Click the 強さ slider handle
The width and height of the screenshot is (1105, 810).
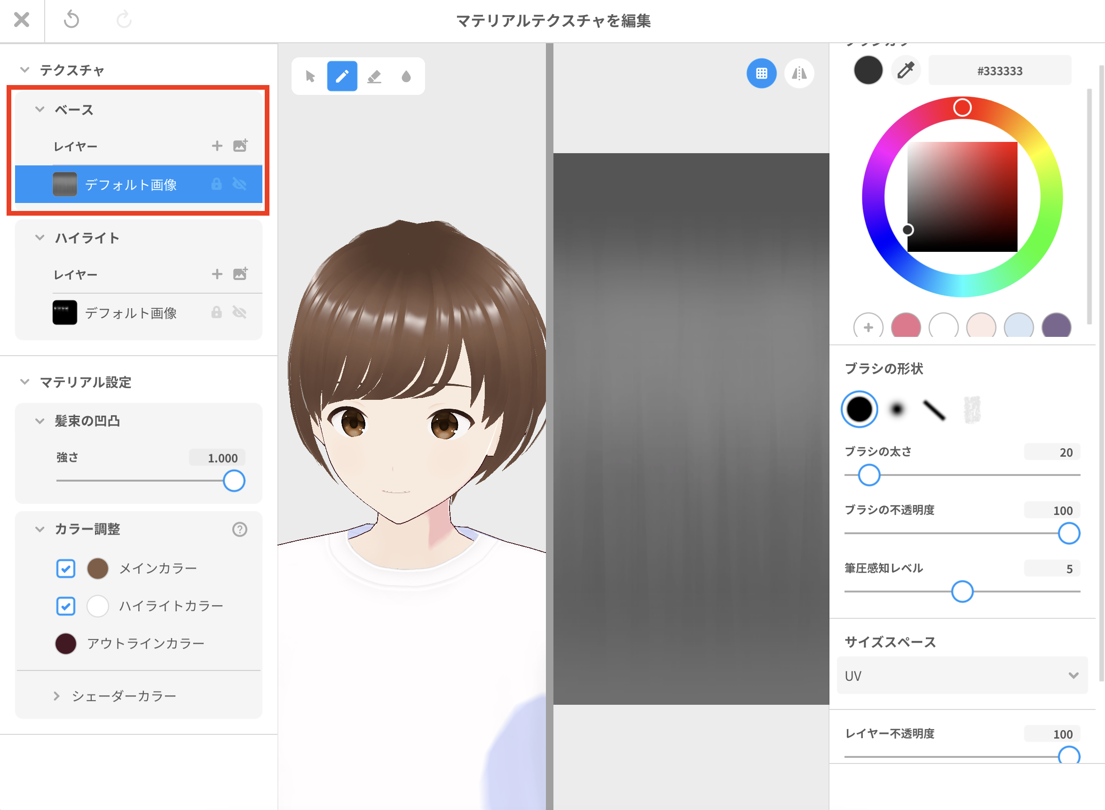234,481
